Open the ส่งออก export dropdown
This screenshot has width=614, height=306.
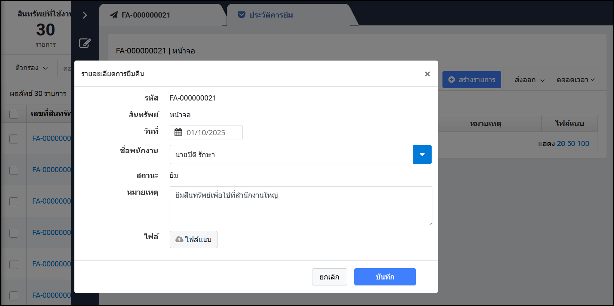pos(529,80)
